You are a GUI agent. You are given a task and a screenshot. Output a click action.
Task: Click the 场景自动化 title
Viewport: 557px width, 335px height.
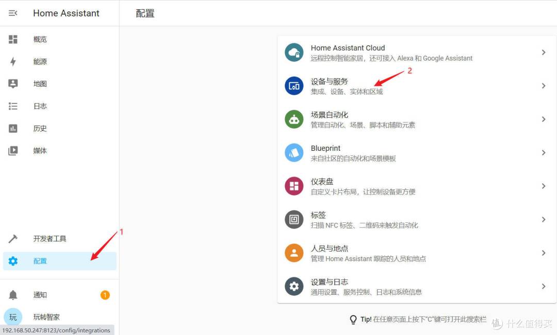pyautogui.click(x=329, y=115)
